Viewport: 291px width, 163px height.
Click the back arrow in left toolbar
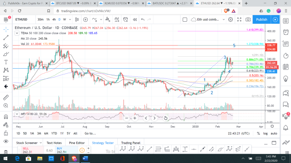click(6, 87)
